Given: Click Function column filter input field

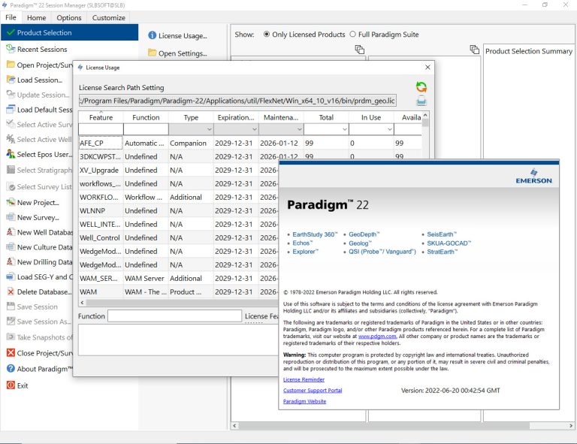Looking at the screenshot, I should click(146, 129).
